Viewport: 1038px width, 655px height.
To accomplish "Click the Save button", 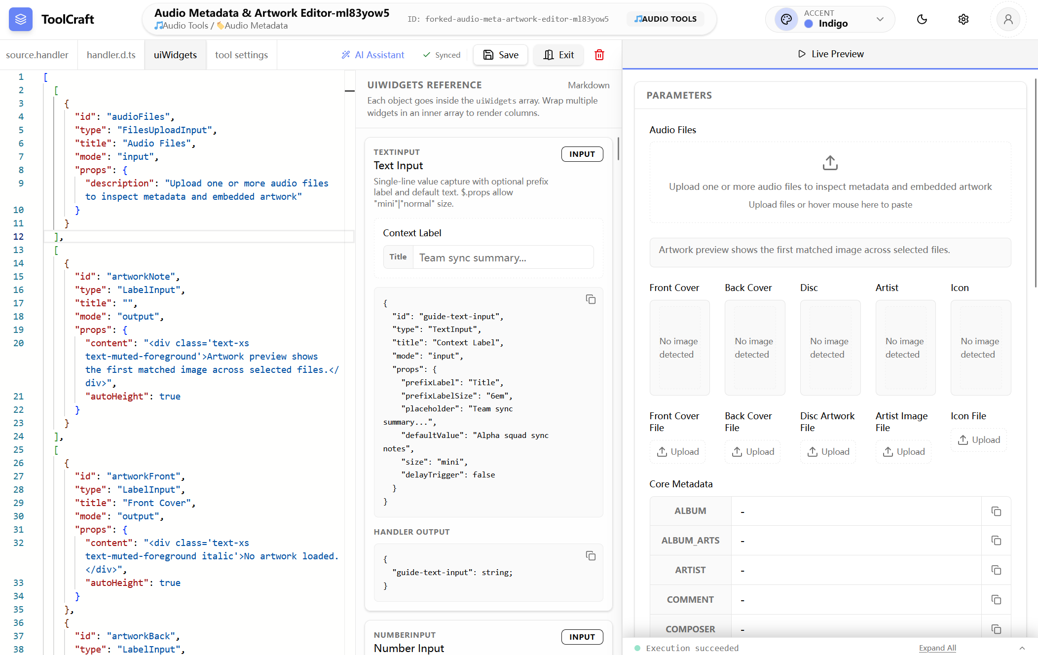I will (500, 55).
